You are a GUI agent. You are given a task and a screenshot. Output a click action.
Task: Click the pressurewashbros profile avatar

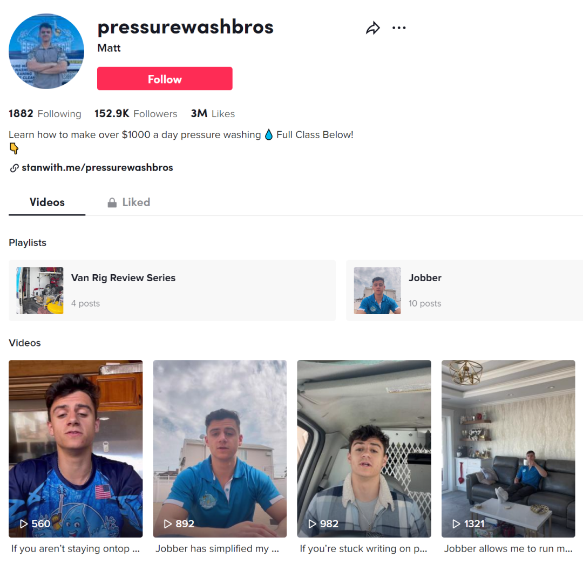point(46,51)
